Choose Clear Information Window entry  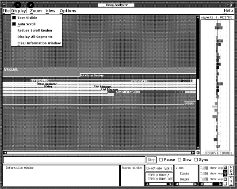point(39,43)
